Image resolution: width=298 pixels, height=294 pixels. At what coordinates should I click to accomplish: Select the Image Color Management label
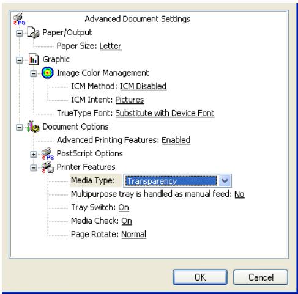coord(103,73)
